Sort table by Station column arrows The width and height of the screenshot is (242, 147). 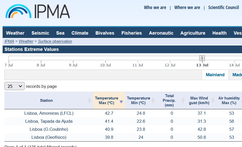coord(89,100)
